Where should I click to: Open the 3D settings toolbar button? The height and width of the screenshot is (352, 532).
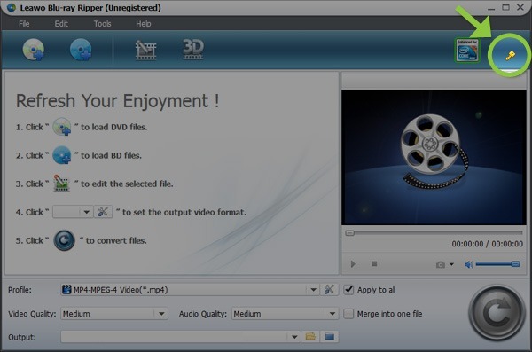pos(193,50)
